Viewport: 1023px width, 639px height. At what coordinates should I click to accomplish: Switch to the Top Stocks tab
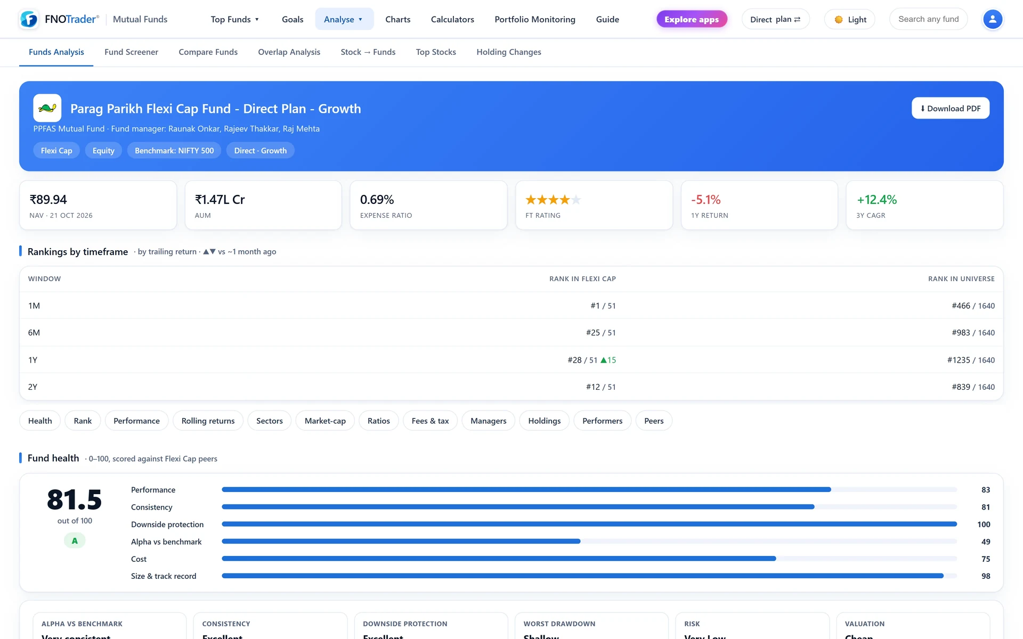coord(436,52)
